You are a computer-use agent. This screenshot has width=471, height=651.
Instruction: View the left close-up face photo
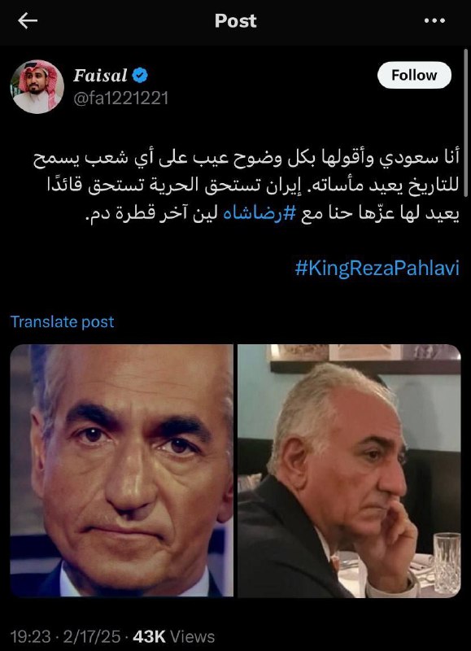(121, 470)
